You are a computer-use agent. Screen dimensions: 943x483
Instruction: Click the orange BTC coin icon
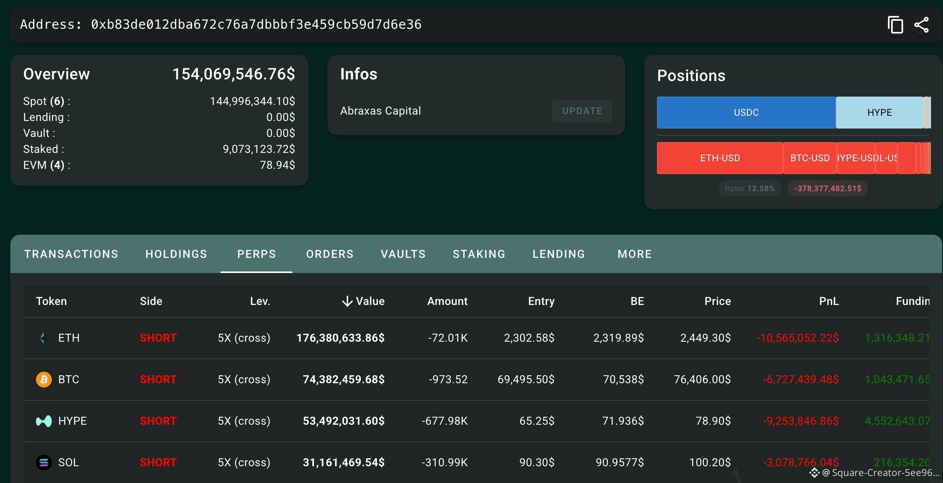(44, 380)
